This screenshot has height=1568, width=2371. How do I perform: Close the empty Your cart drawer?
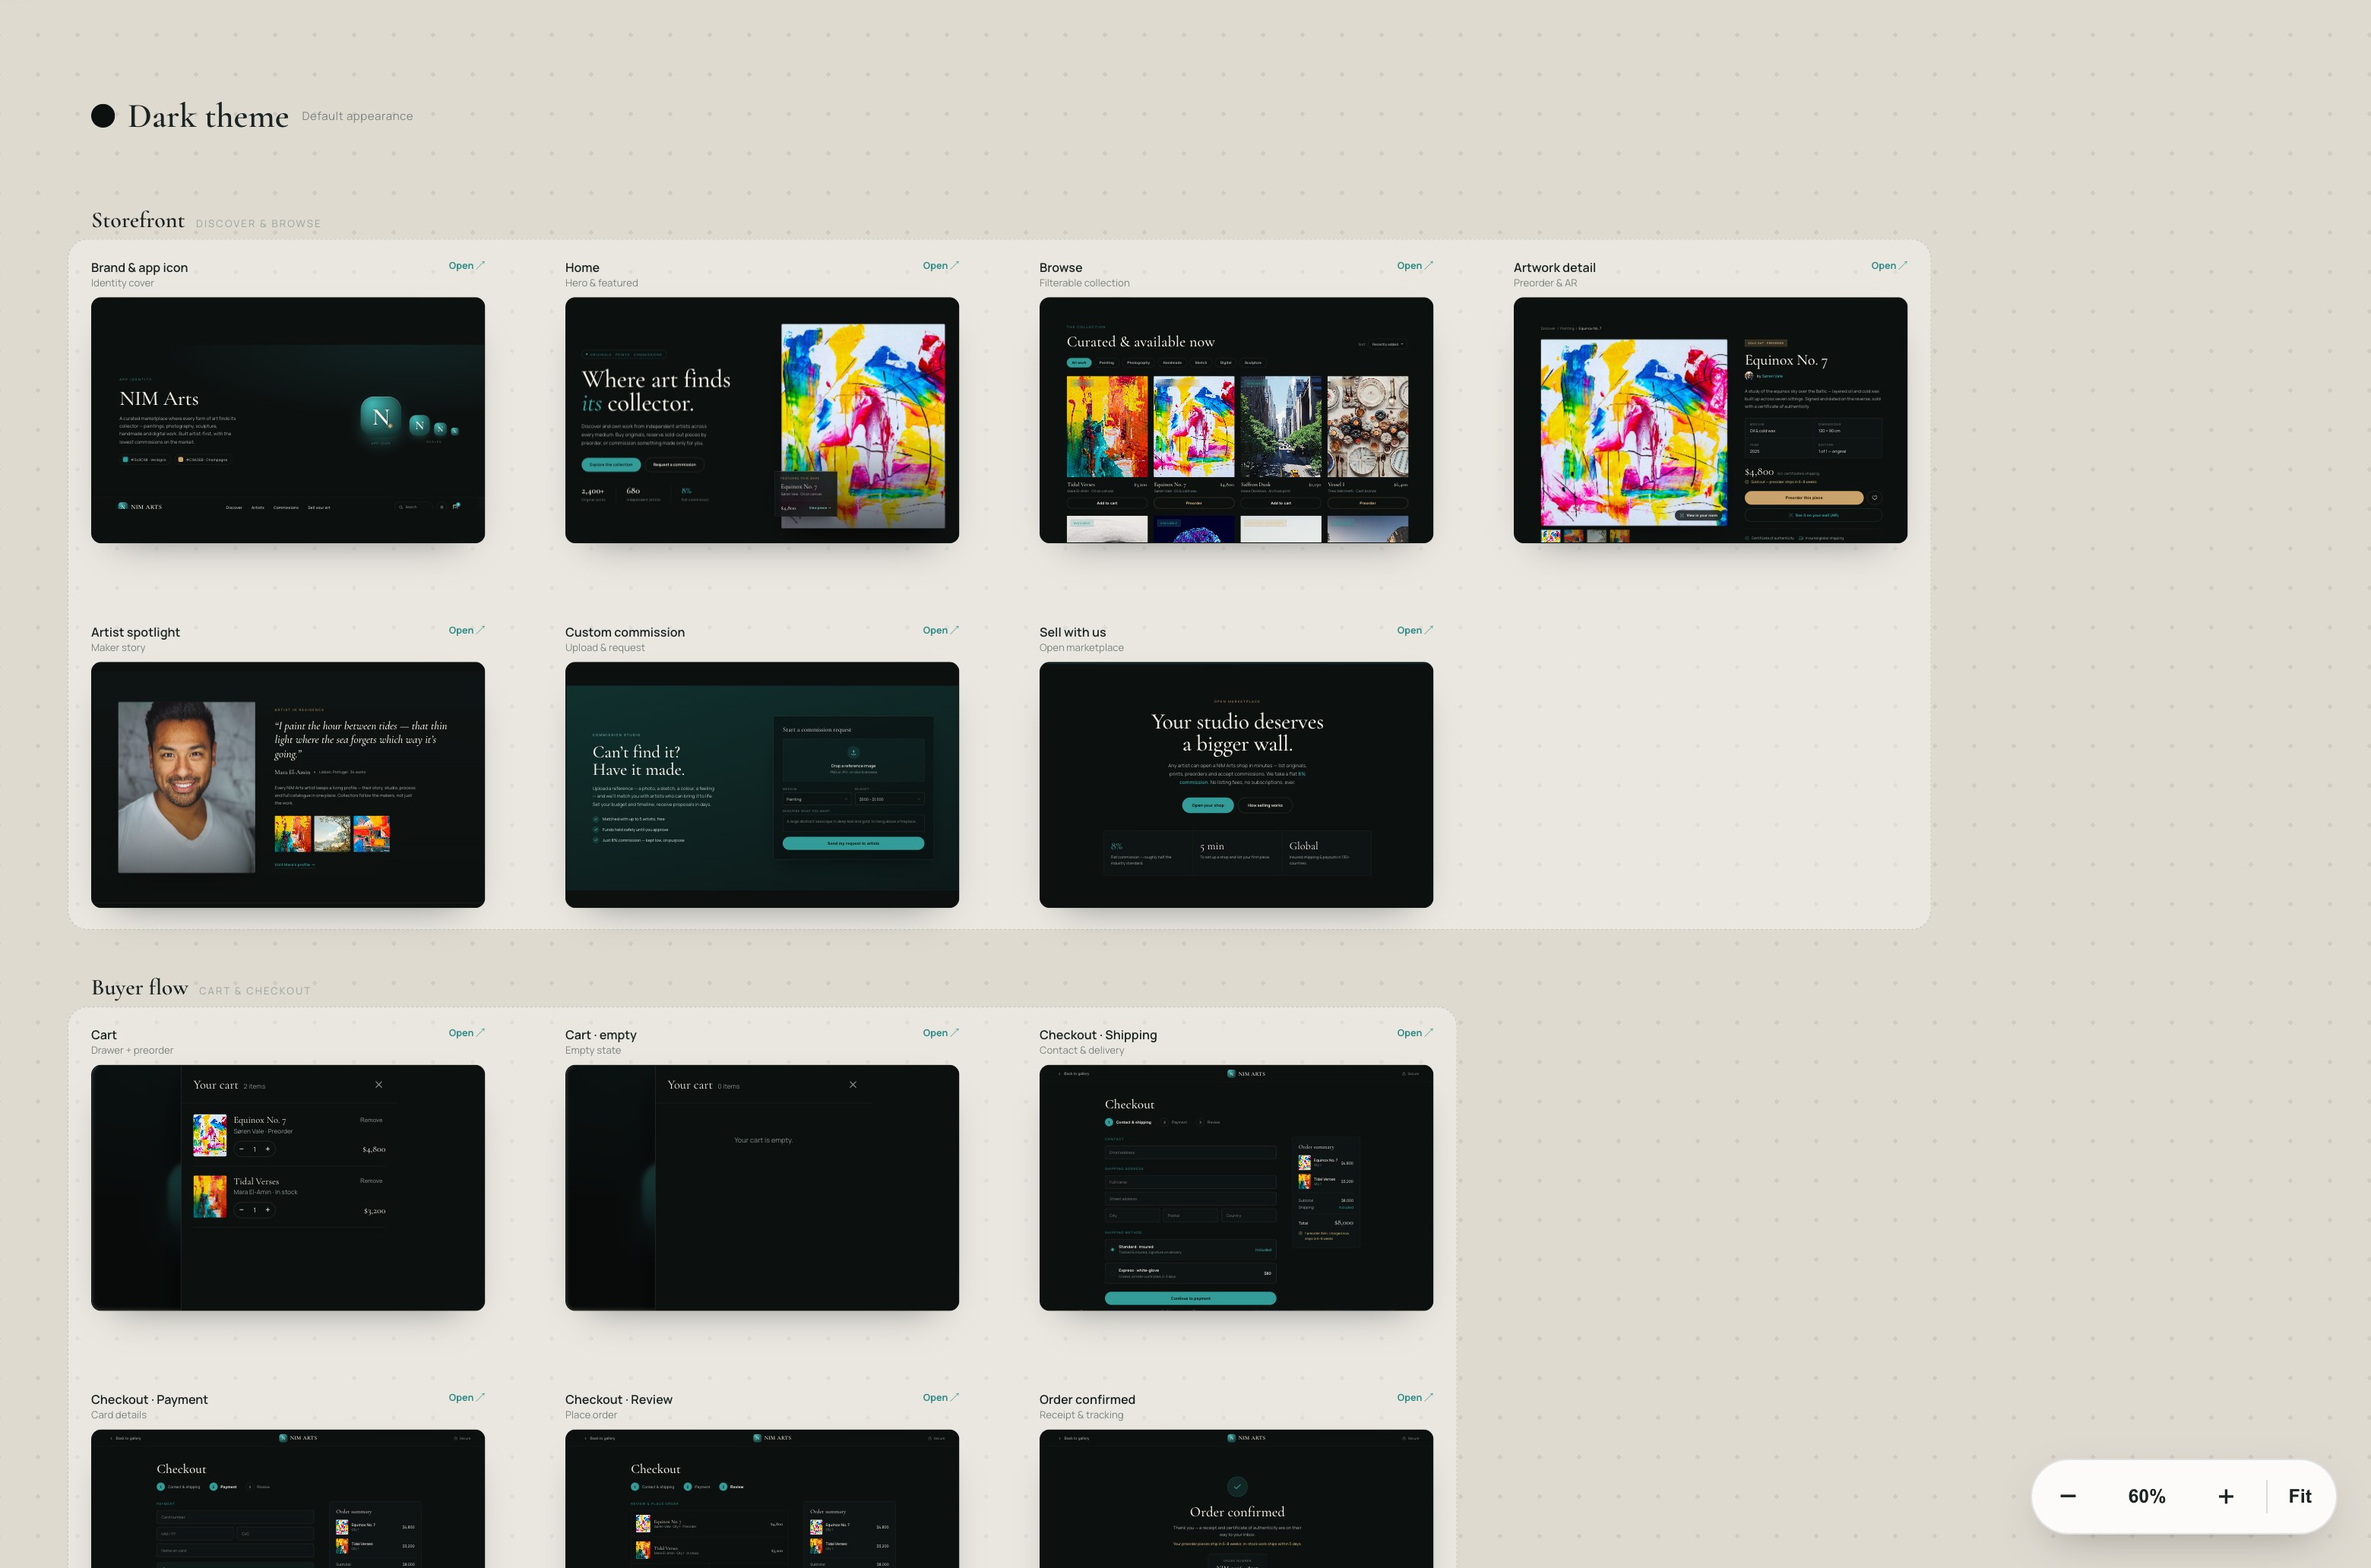(853, 1085)
